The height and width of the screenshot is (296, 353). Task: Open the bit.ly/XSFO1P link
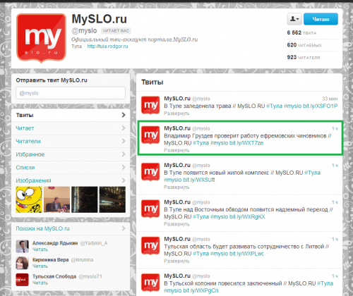[x=321, y=106]
